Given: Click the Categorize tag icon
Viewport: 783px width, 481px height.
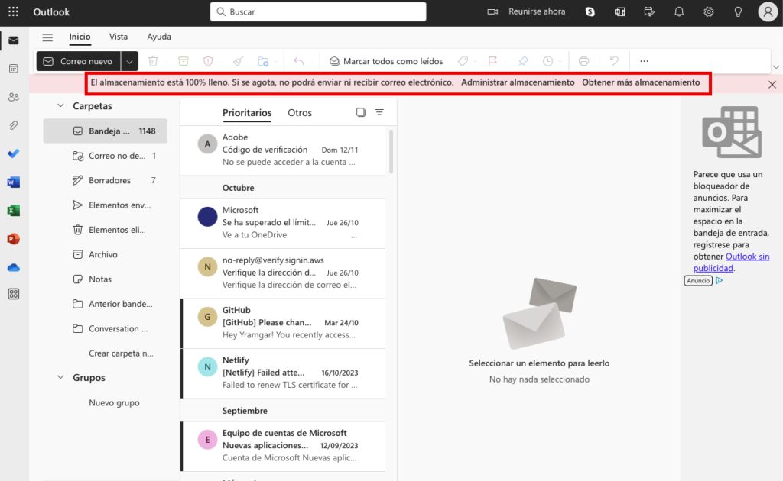Looking at the screenshot, I should point(463,61).
